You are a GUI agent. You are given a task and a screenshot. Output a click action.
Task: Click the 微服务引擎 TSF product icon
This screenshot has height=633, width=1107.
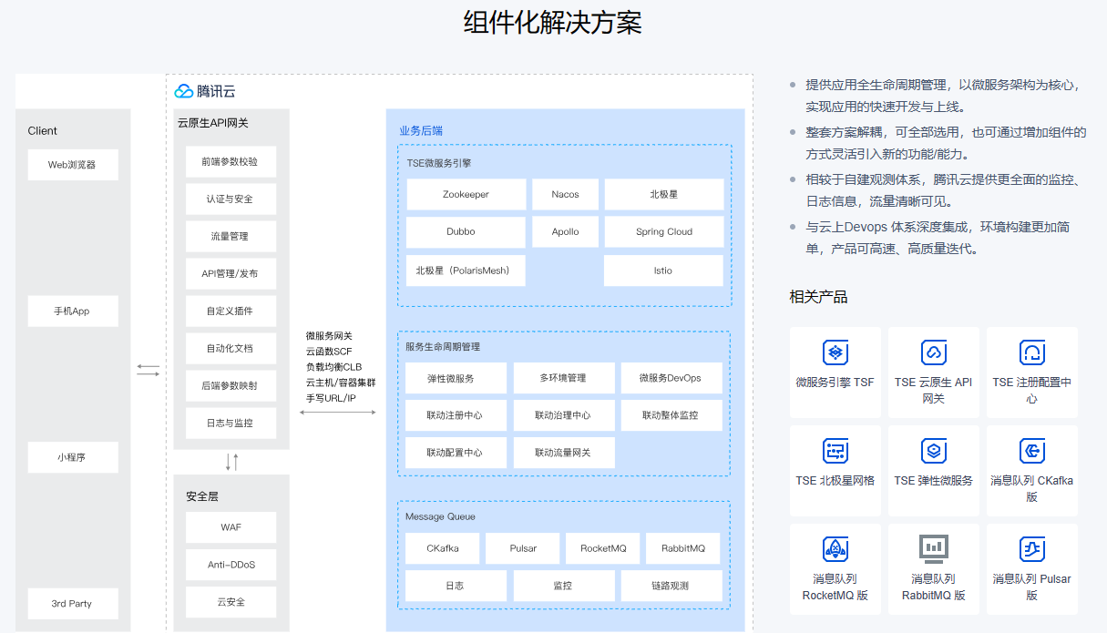(x=835, y=352)
